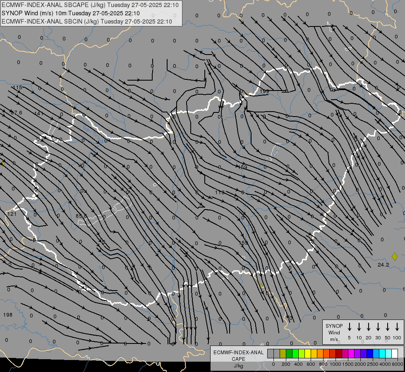Click the 6000 tick label on CAPE scale
This screenshot has height=372, width=405.
coord(397,364)
